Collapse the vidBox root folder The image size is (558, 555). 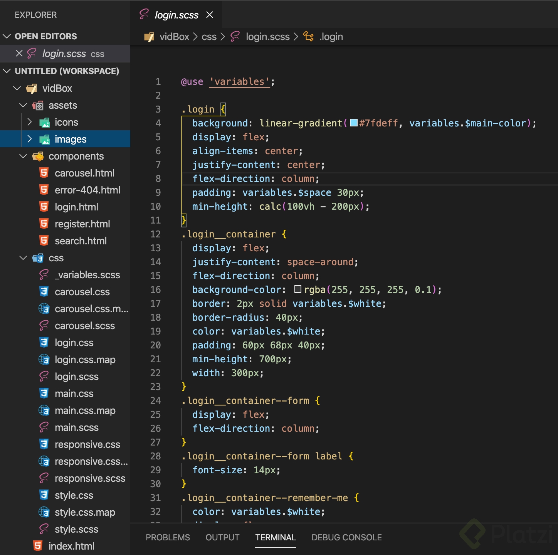17,88
